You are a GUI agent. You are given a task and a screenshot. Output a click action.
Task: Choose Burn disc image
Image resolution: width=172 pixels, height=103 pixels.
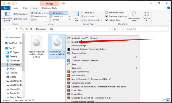click(x=79, y=46)
